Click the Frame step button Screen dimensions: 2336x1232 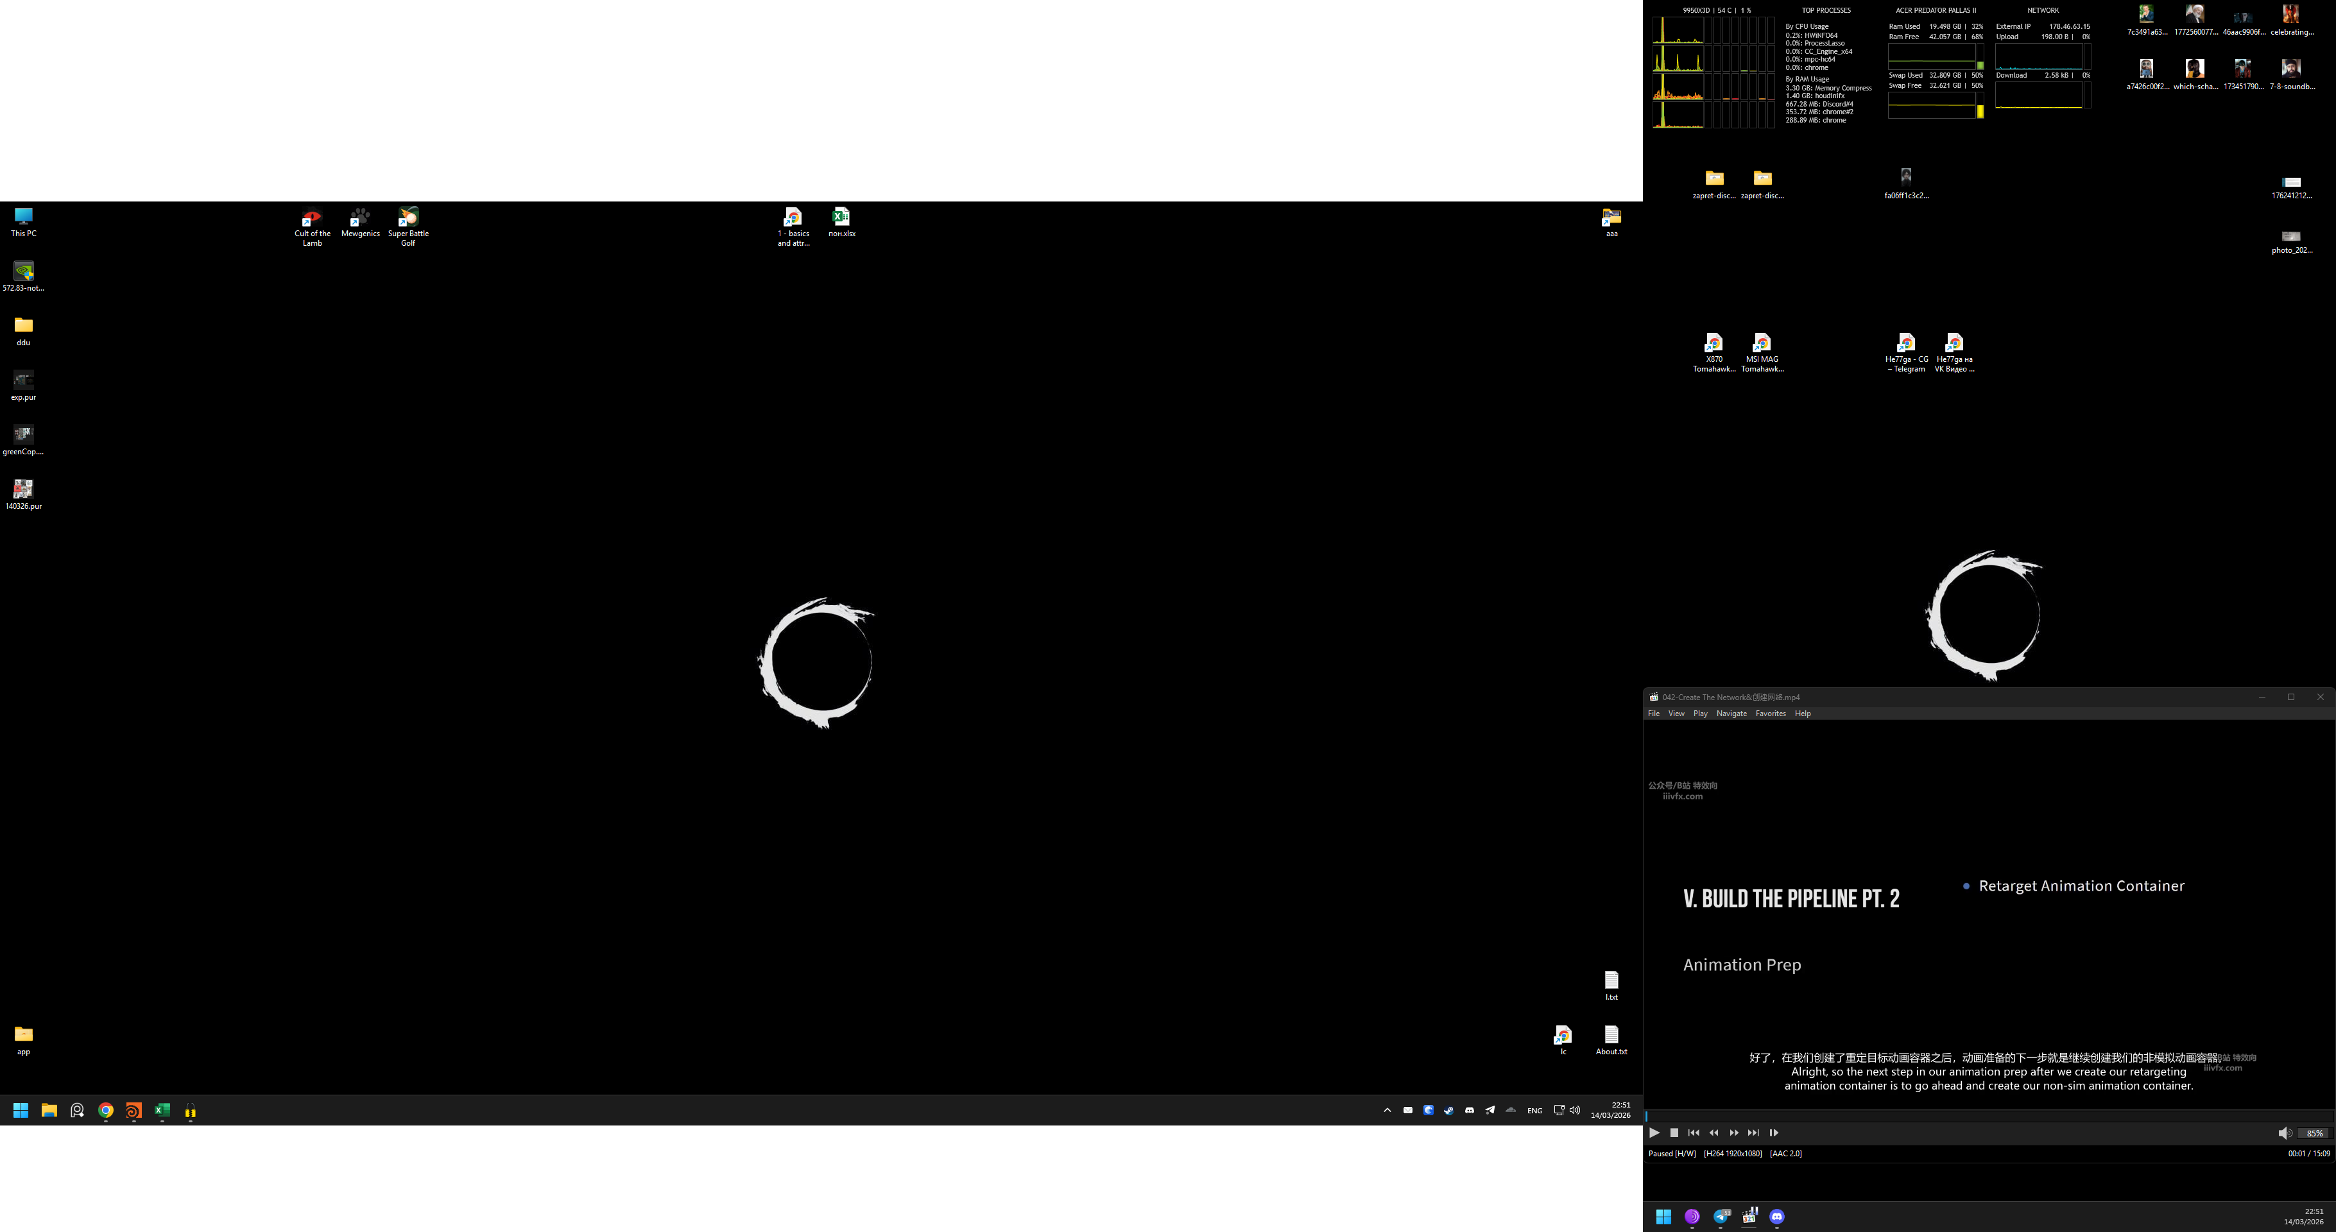(1774, 1133)
